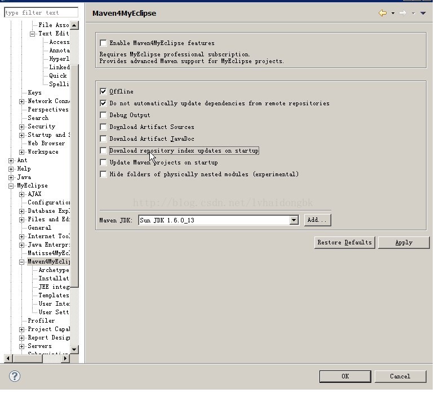Select the Installations tree item

click(x=54, y=278)
